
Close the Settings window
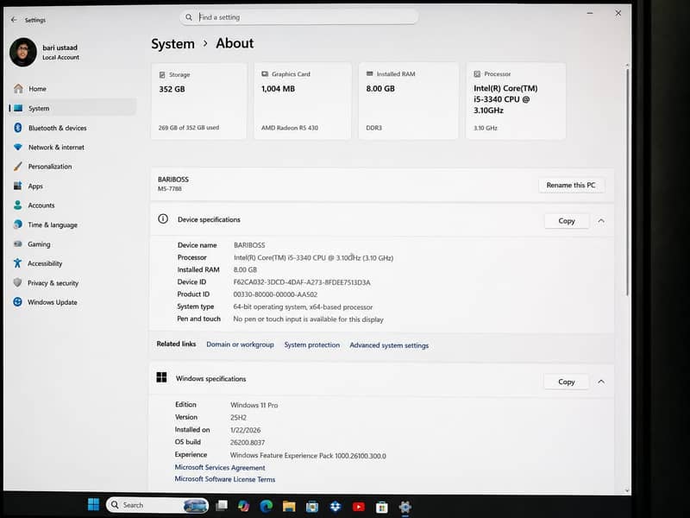click(x=618, y=14)
